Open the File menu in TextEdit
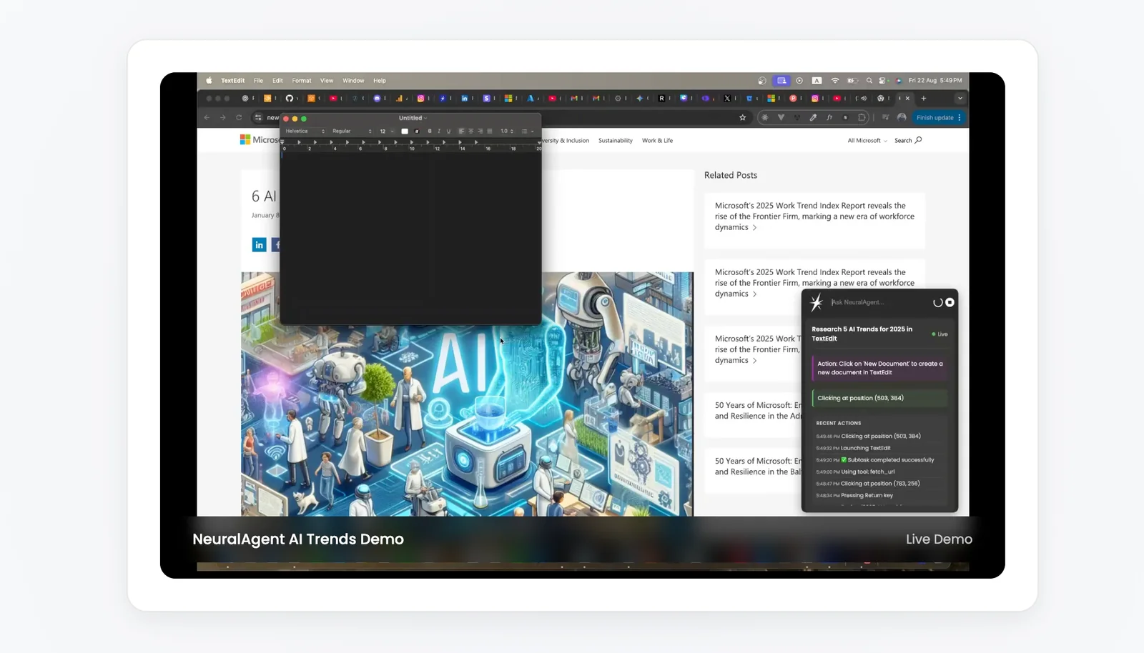Viewport: 1144px width, 653px height. pyautogui.click(x=258, y=81)
